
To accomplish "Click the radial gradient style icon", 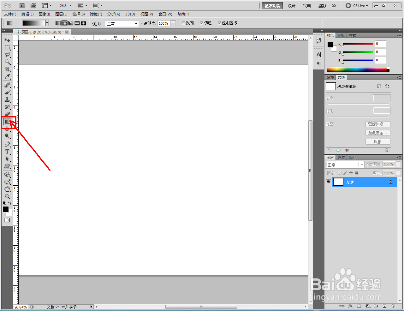I will (x=64, y=23).
